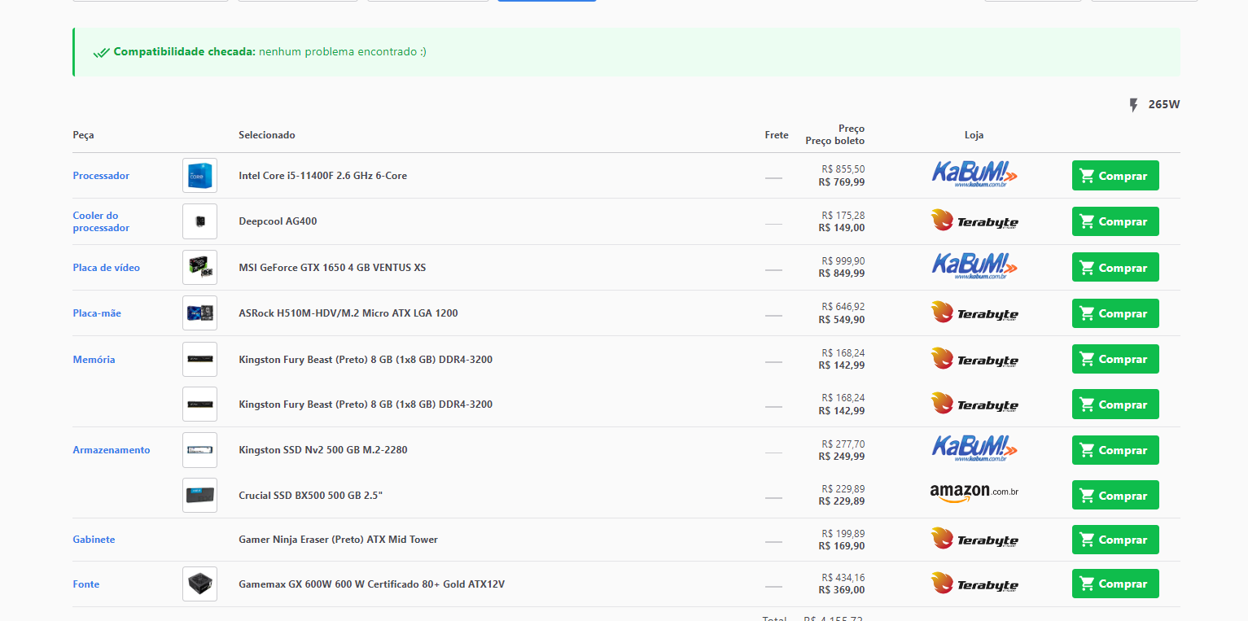Image resolution: width=1248 pixels, height=621 pixels.
Task: Click the MSI GeForce GTX 1650 thumbnail
Action: pos(199,268)
